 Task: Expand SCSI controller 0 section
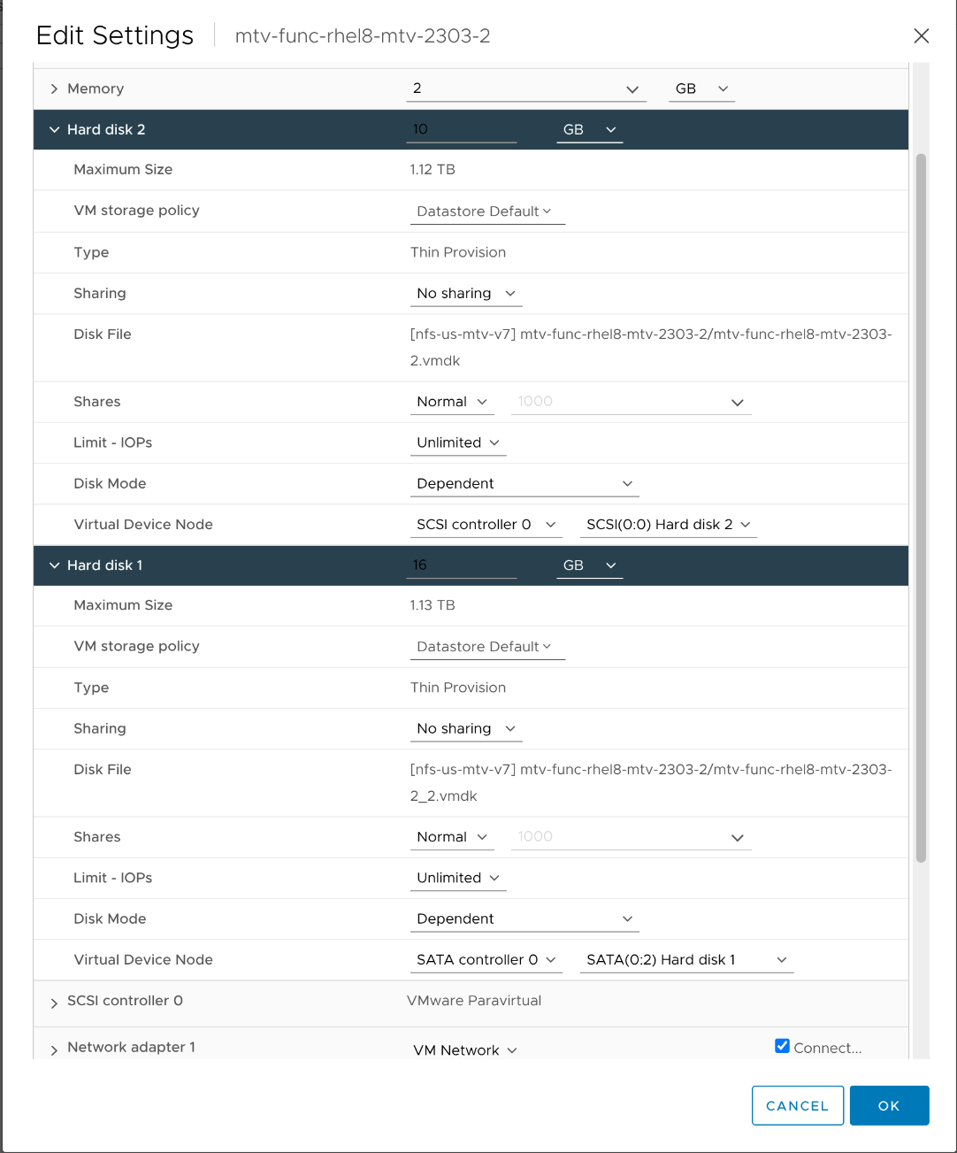click(55, 1003)
